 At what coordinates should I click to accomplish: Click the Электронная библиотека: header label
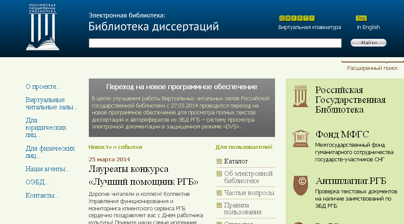[127, 15]
